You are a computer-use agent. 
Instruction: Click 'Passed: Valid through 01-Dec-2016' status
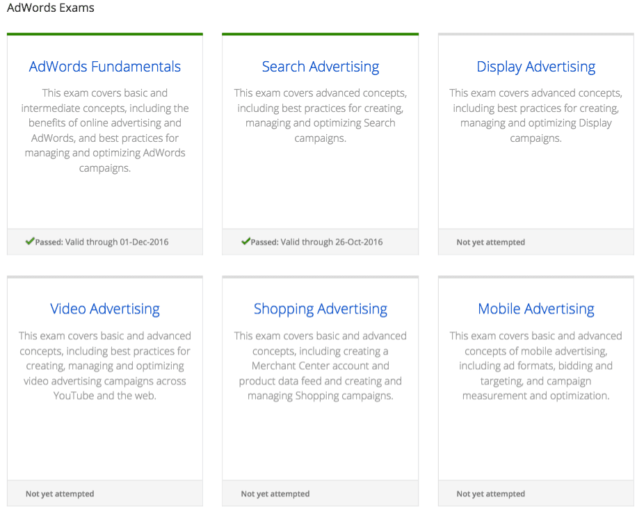coord(102,242)
